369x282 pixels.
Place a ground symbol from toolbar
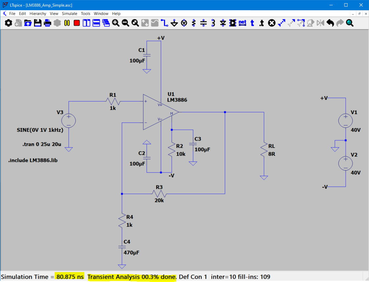[x=174, y=23]
